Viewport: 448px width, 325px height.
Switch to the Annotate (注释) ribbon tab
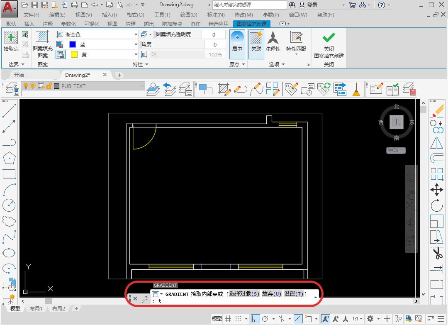(47, 24)
